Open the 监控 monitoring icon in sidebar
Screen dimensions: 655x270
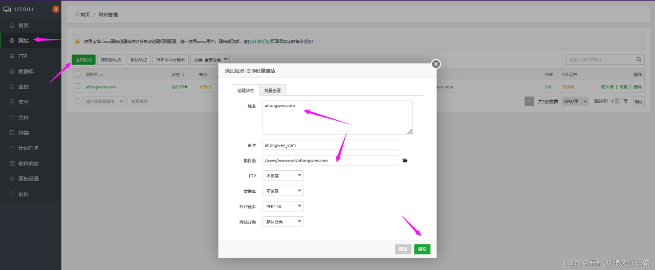pyautogui.click(x=12, y=86)
